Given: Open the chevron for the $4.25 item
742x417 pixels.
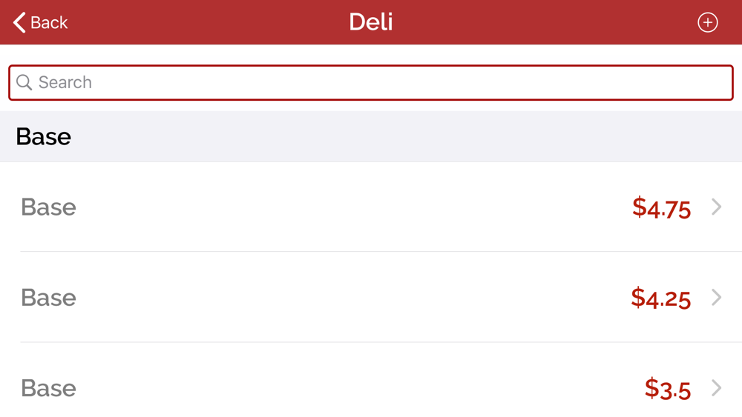Looking at the screenshot, I should click(x=717, y=298).
